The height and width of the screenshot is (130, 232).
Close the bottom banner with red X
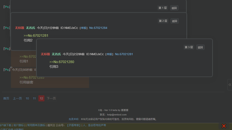click(x=224, y=126)
